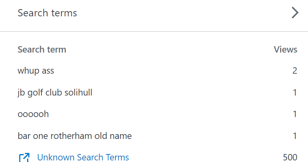The width and height of the screenshot is (308, 162).
Task: Select the "jb golf club solihull" search term
Action: [x=55, y=93]
